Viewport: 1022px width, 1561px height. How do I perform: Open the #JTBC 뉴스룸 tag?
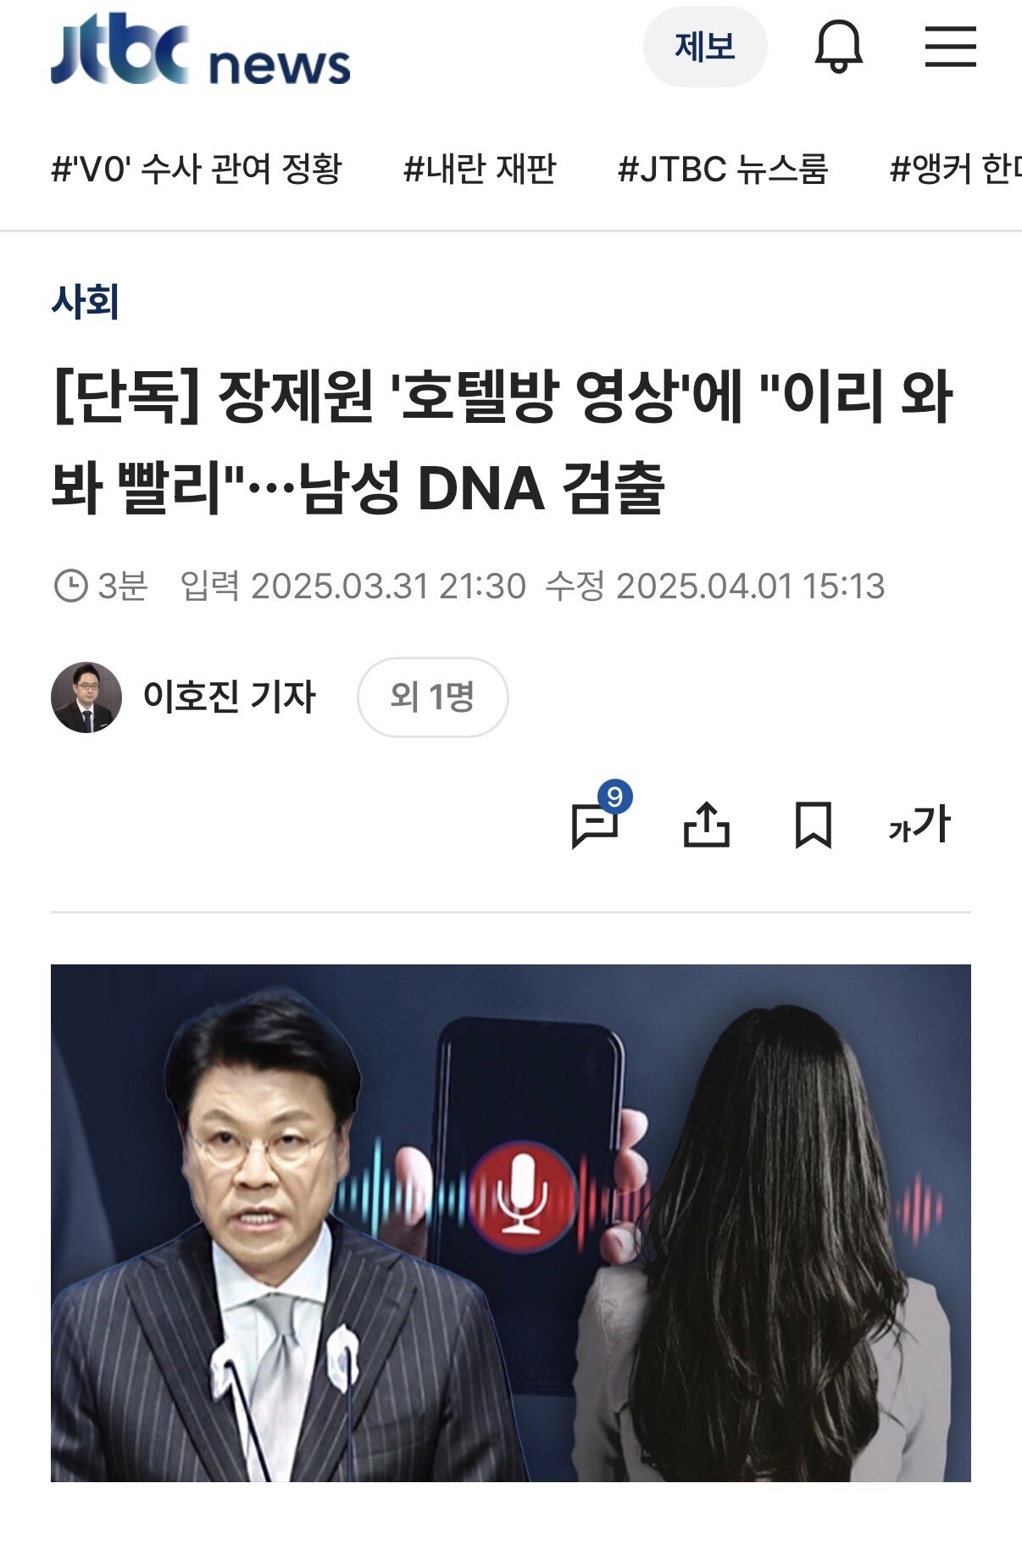pos(723,169)
